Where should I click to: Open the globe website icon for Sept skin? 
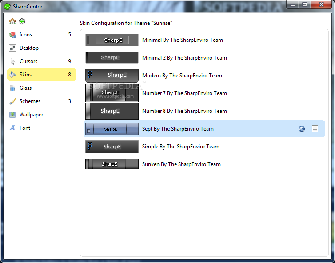tap(302, 129)
